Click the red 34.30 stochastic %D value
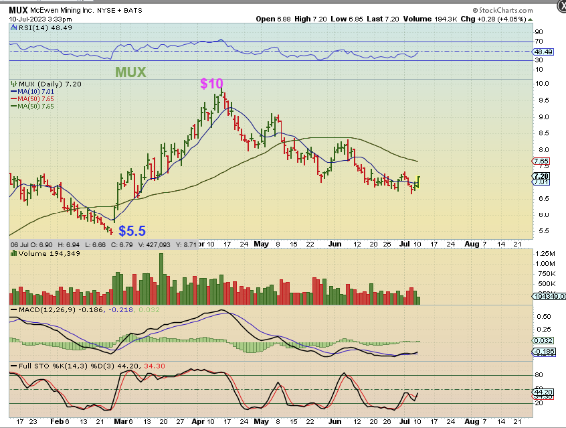The height and width of the screenshot is (428, 566). point(155,366)
